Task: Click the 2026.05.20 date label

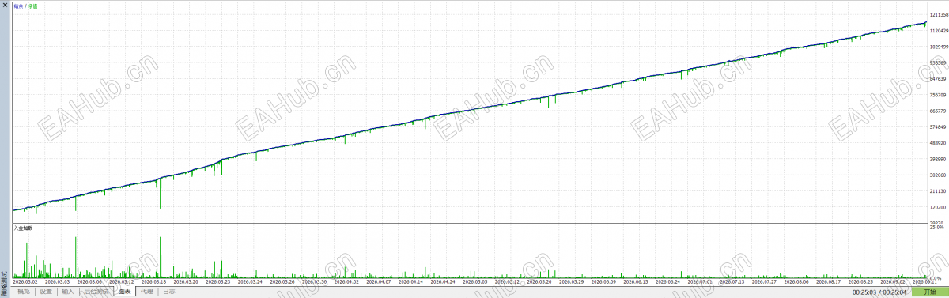Action: coord(539,281)
